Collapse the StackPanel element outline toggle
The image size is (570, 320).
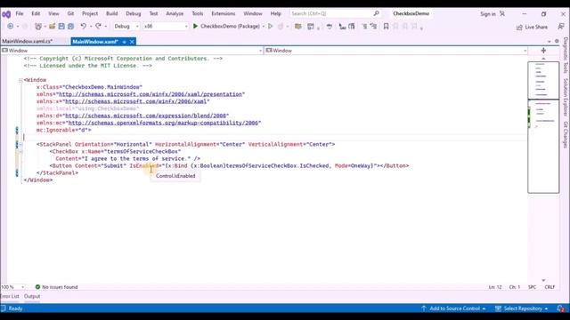point(20,144)
